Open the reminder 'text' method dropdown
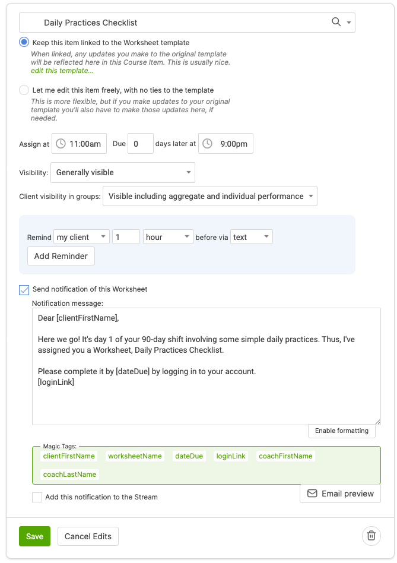 [251, 237]
